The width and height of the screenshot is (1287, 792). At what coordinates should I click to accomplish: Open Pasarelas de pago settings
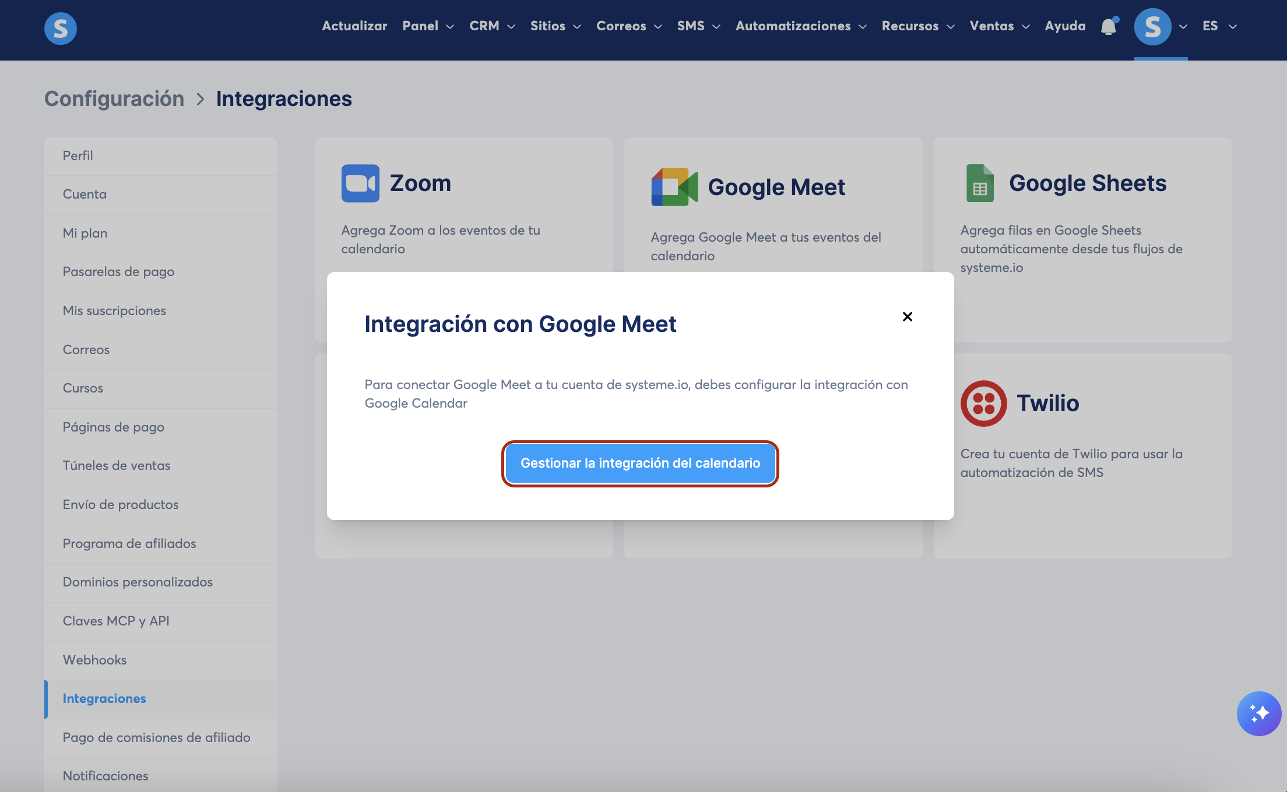tap(161, 272)
